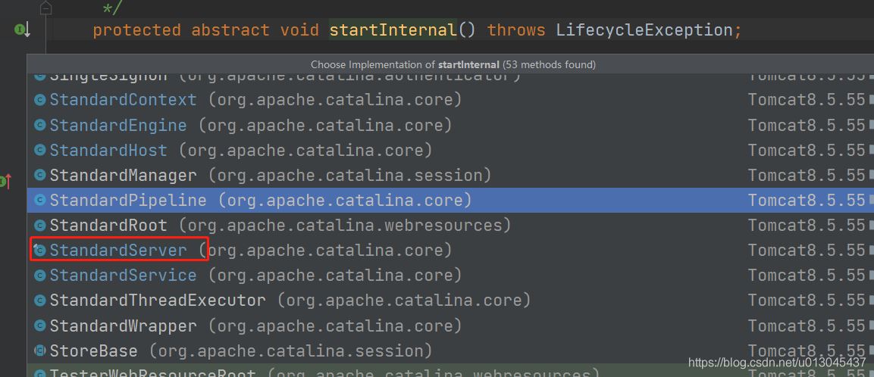This screenshot has height=377, width=874.
Task: Go to StandardThreadExecutor implementation
Action: click(157, 300)
